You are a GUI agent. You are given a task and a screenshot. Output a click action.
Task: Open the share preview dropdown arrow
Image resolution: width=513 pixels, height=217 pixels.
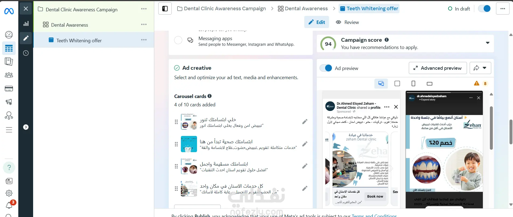484,68
